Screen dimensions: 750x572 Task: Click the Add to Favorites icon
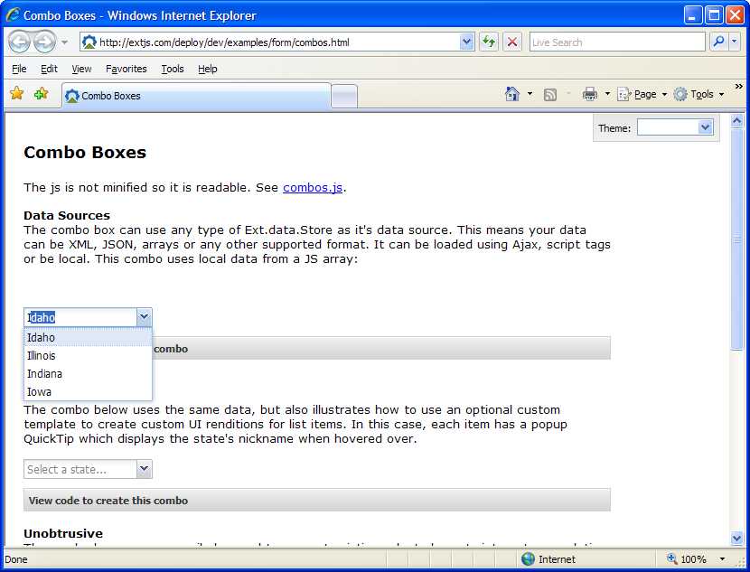(x=41, y=94)
